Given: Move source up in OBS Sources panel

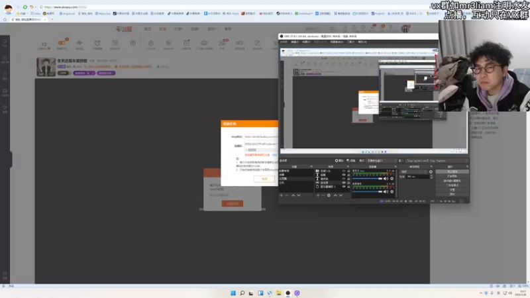Looking at the screenshot, I should (x=335, y=195).
